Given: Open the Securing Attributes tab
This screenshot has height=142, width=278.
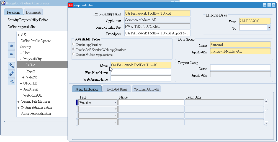Looking at the screenshot, I should pos(146,89).
